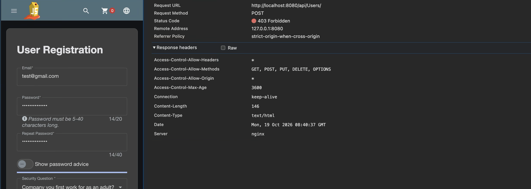
Task: Collapse the Response headers section
Action: click(154, 47)
